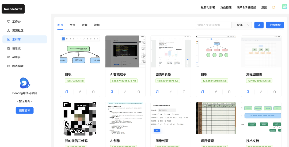Screen dimensions: 289x147
Task: Open 工作台 in the sidebar
Action: (25, 22)
